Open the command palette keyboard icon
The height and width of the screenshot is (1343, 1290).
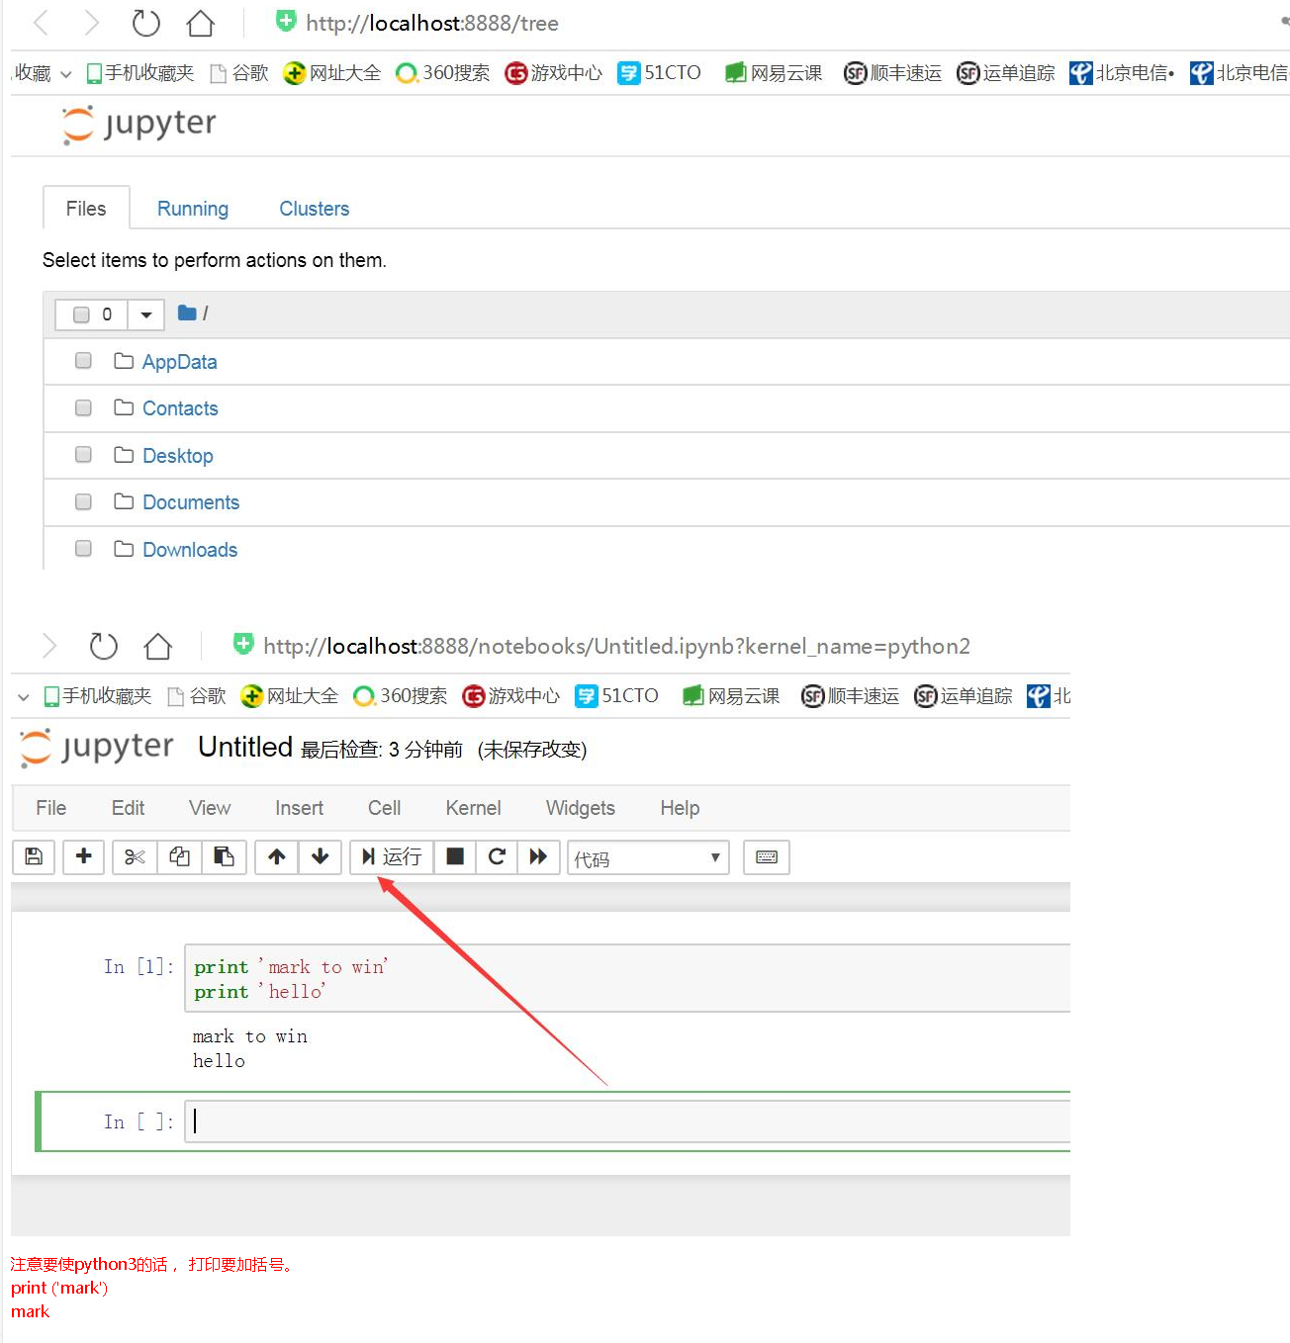pos(767,856)
